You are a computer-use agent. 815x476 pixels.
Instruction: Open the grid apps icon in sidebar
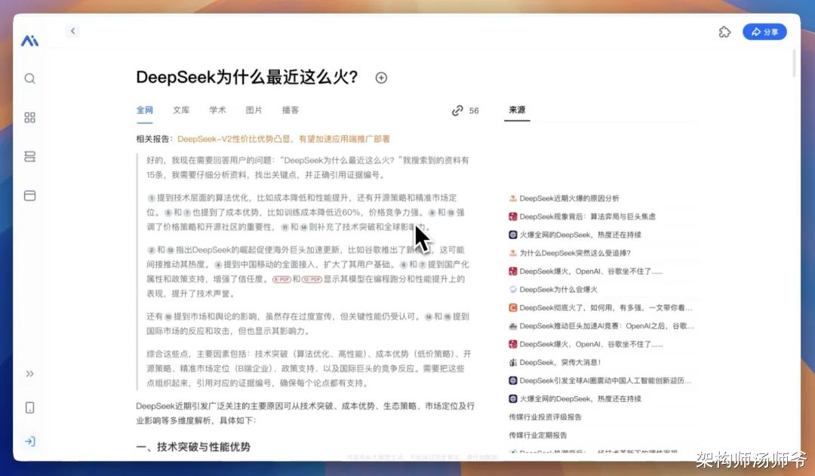coord(30,118)
